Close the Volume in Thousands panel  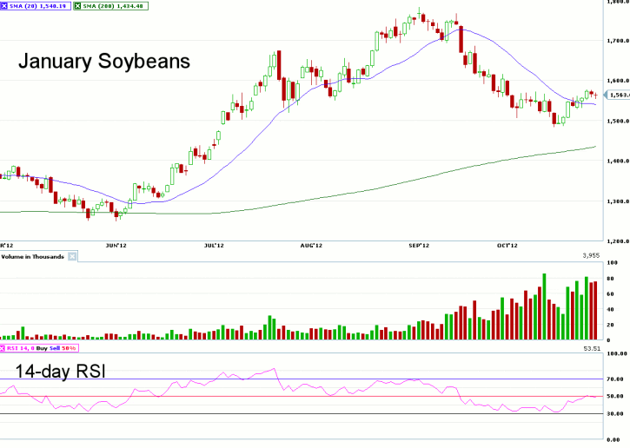[x=73, y=257]
